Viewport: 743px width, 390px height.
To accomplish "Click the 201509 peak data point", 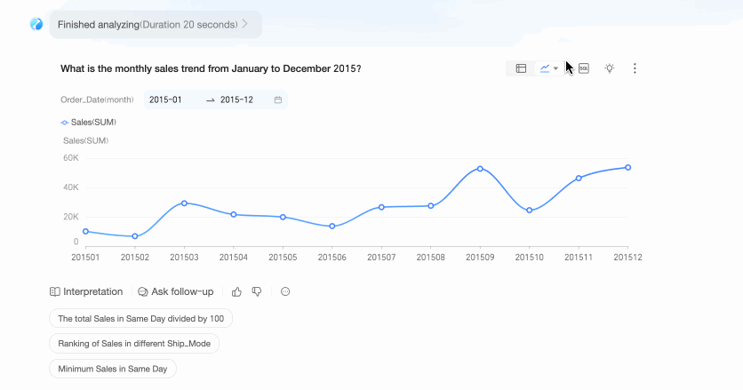I will pos(480,169).
